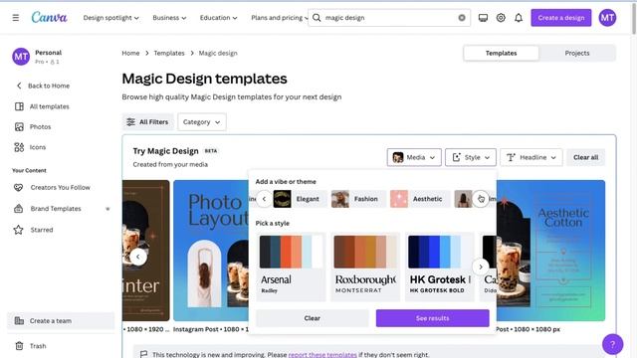637x358 pixels.
Task: Click the search magnifier icon
Action: pos(317,18)
